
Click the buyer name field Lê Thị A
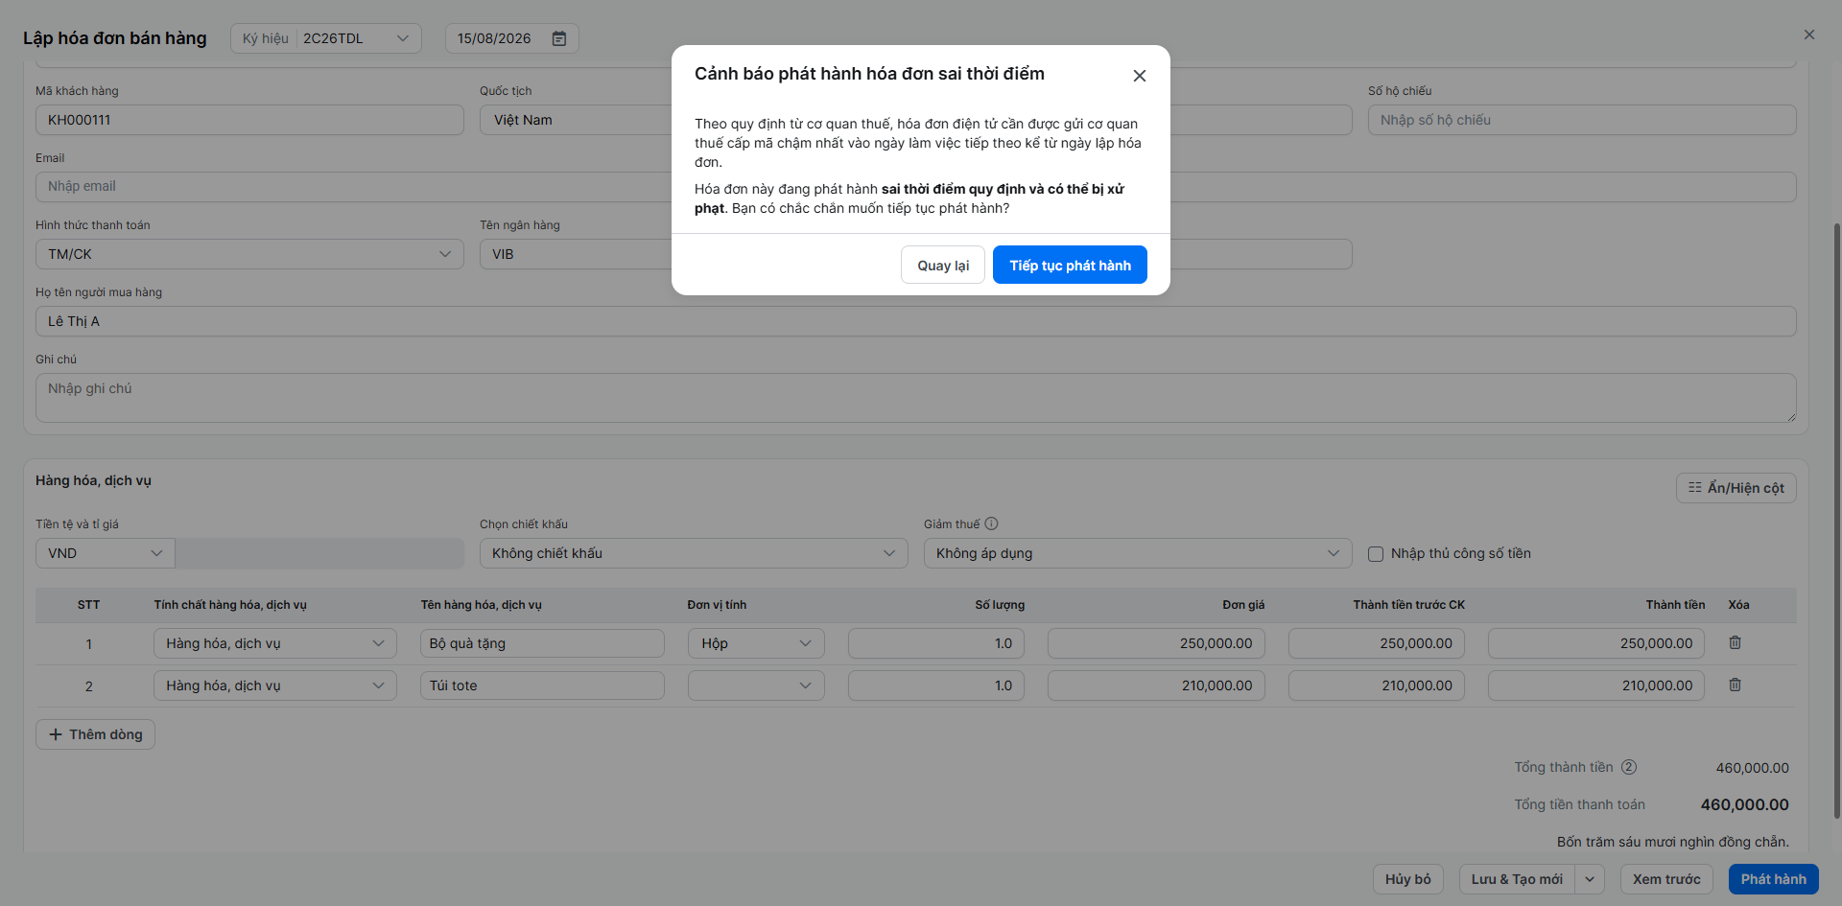click(x=916, y=321)
